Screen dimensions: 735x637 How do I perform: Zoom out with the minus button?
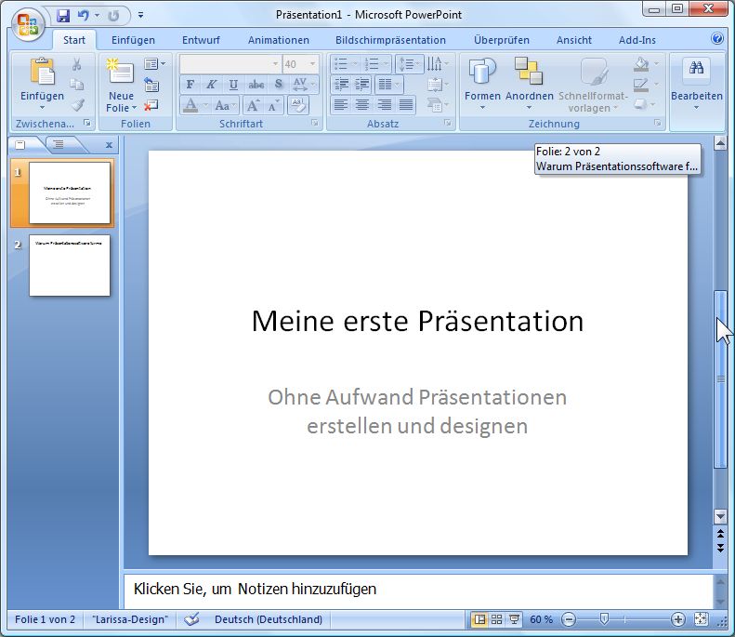[569, 619]
